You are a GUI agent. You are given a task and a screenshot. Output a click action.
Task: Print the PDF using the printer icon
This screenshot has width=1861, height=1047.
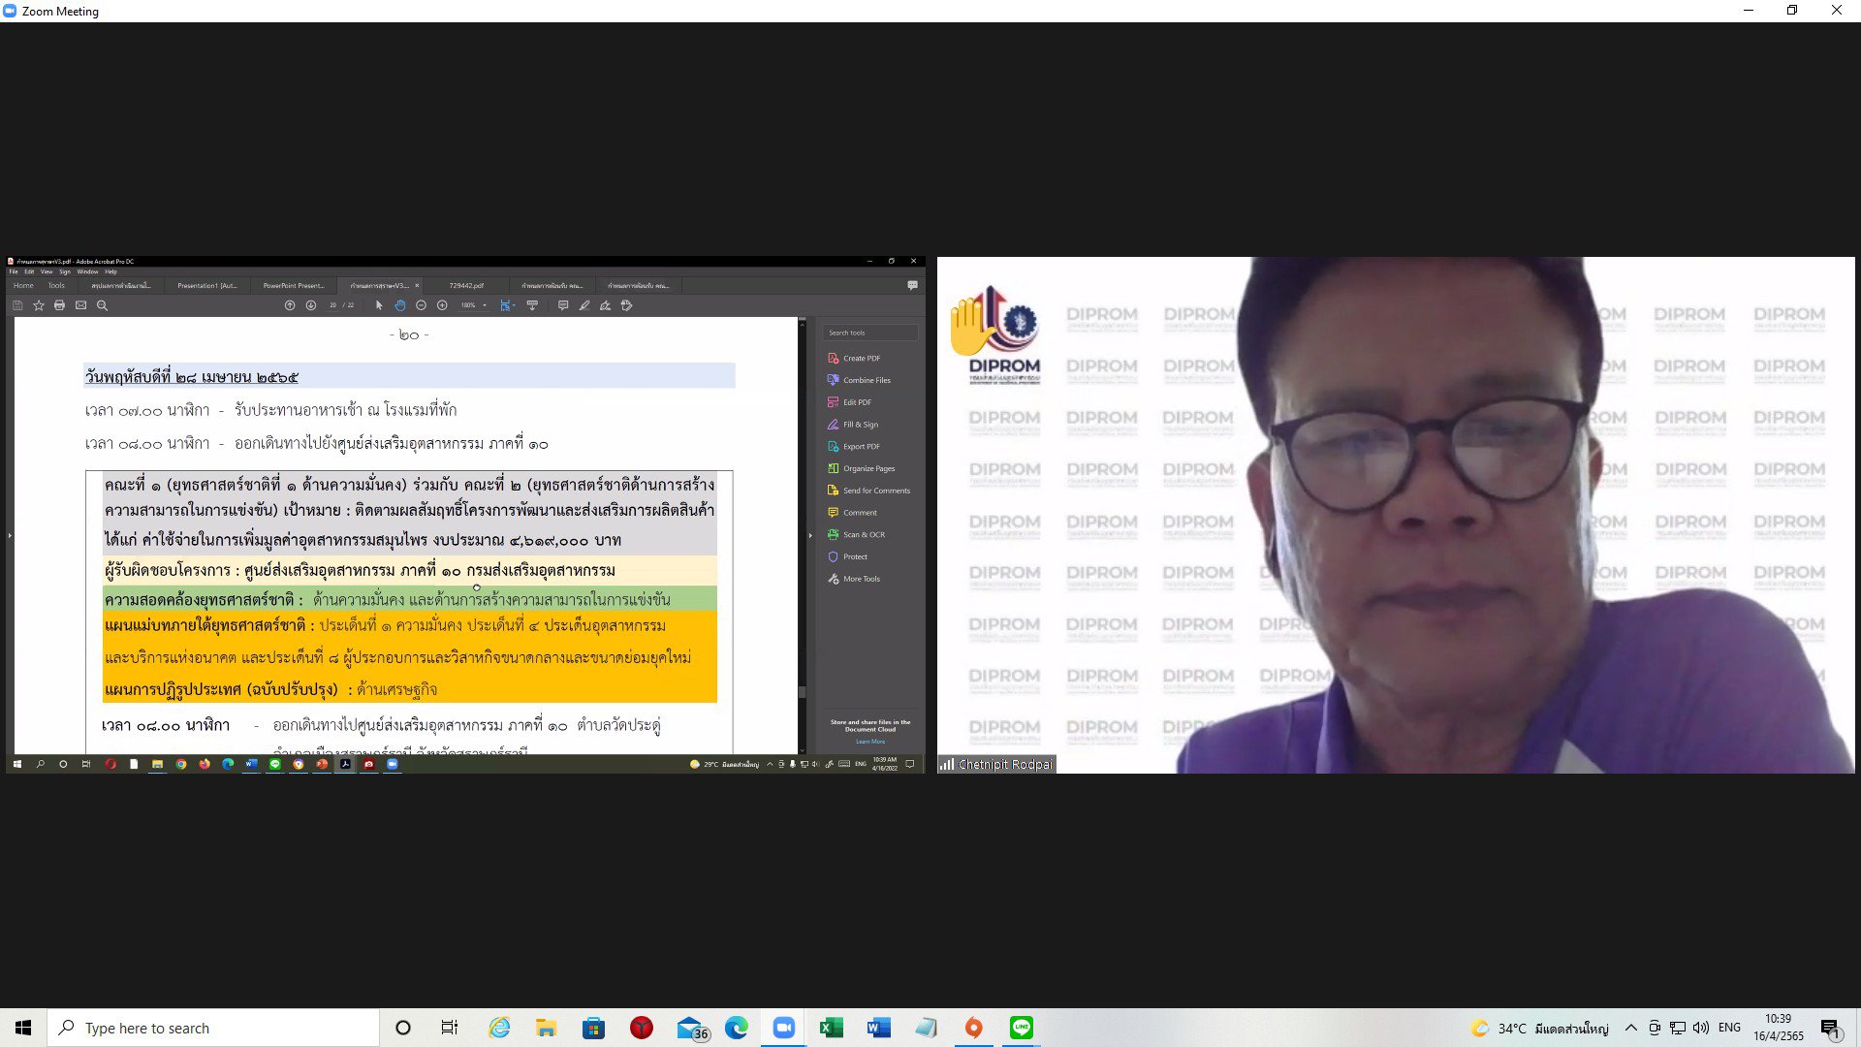(59, 305)
